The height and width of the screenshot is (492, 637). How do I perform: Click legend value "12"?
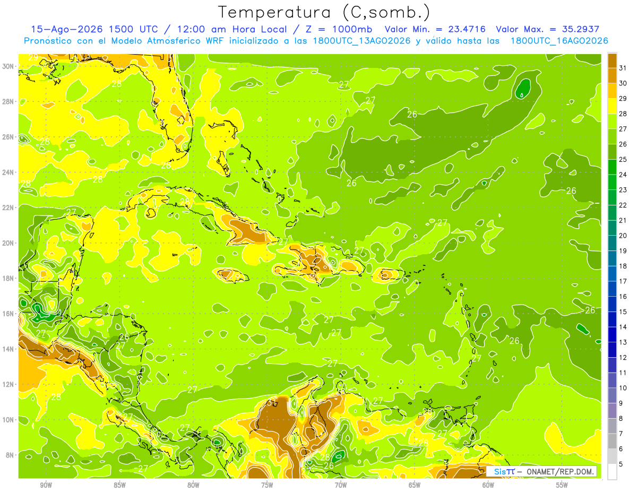coord(623,358)
